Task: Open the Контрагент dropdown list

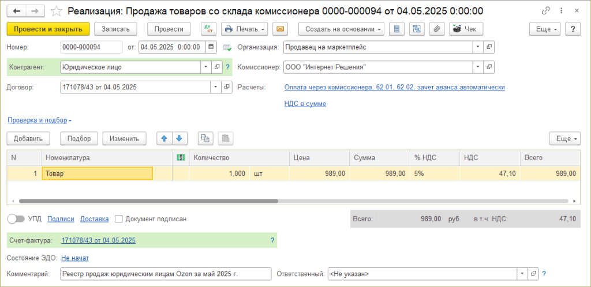Action: coord(206,67)
